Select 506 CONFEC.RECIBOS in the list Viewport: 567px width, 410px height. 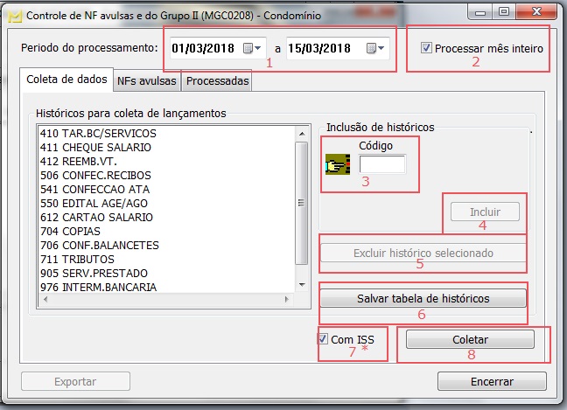(96, 176)
